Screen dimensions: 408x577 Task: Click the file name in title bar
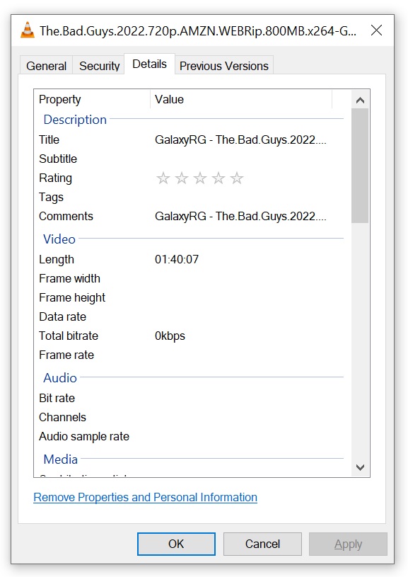tap(198, 31)
